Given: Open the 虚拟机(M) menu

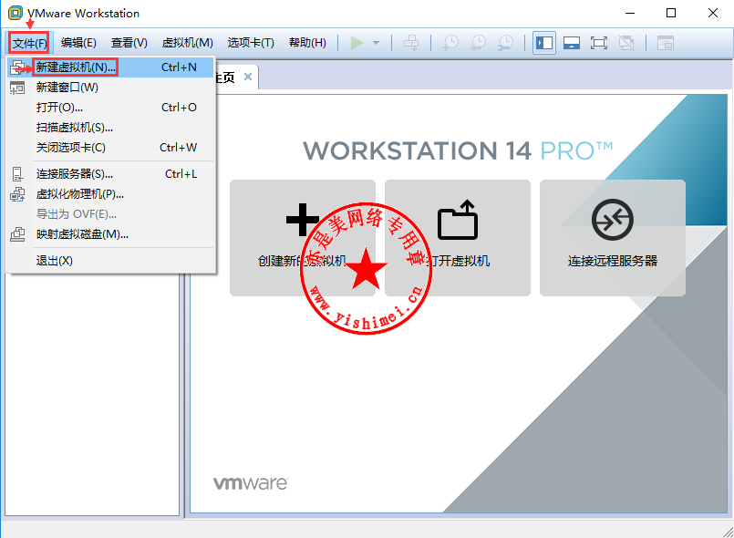Looking at the screenshot, I should tap(187, 43).
